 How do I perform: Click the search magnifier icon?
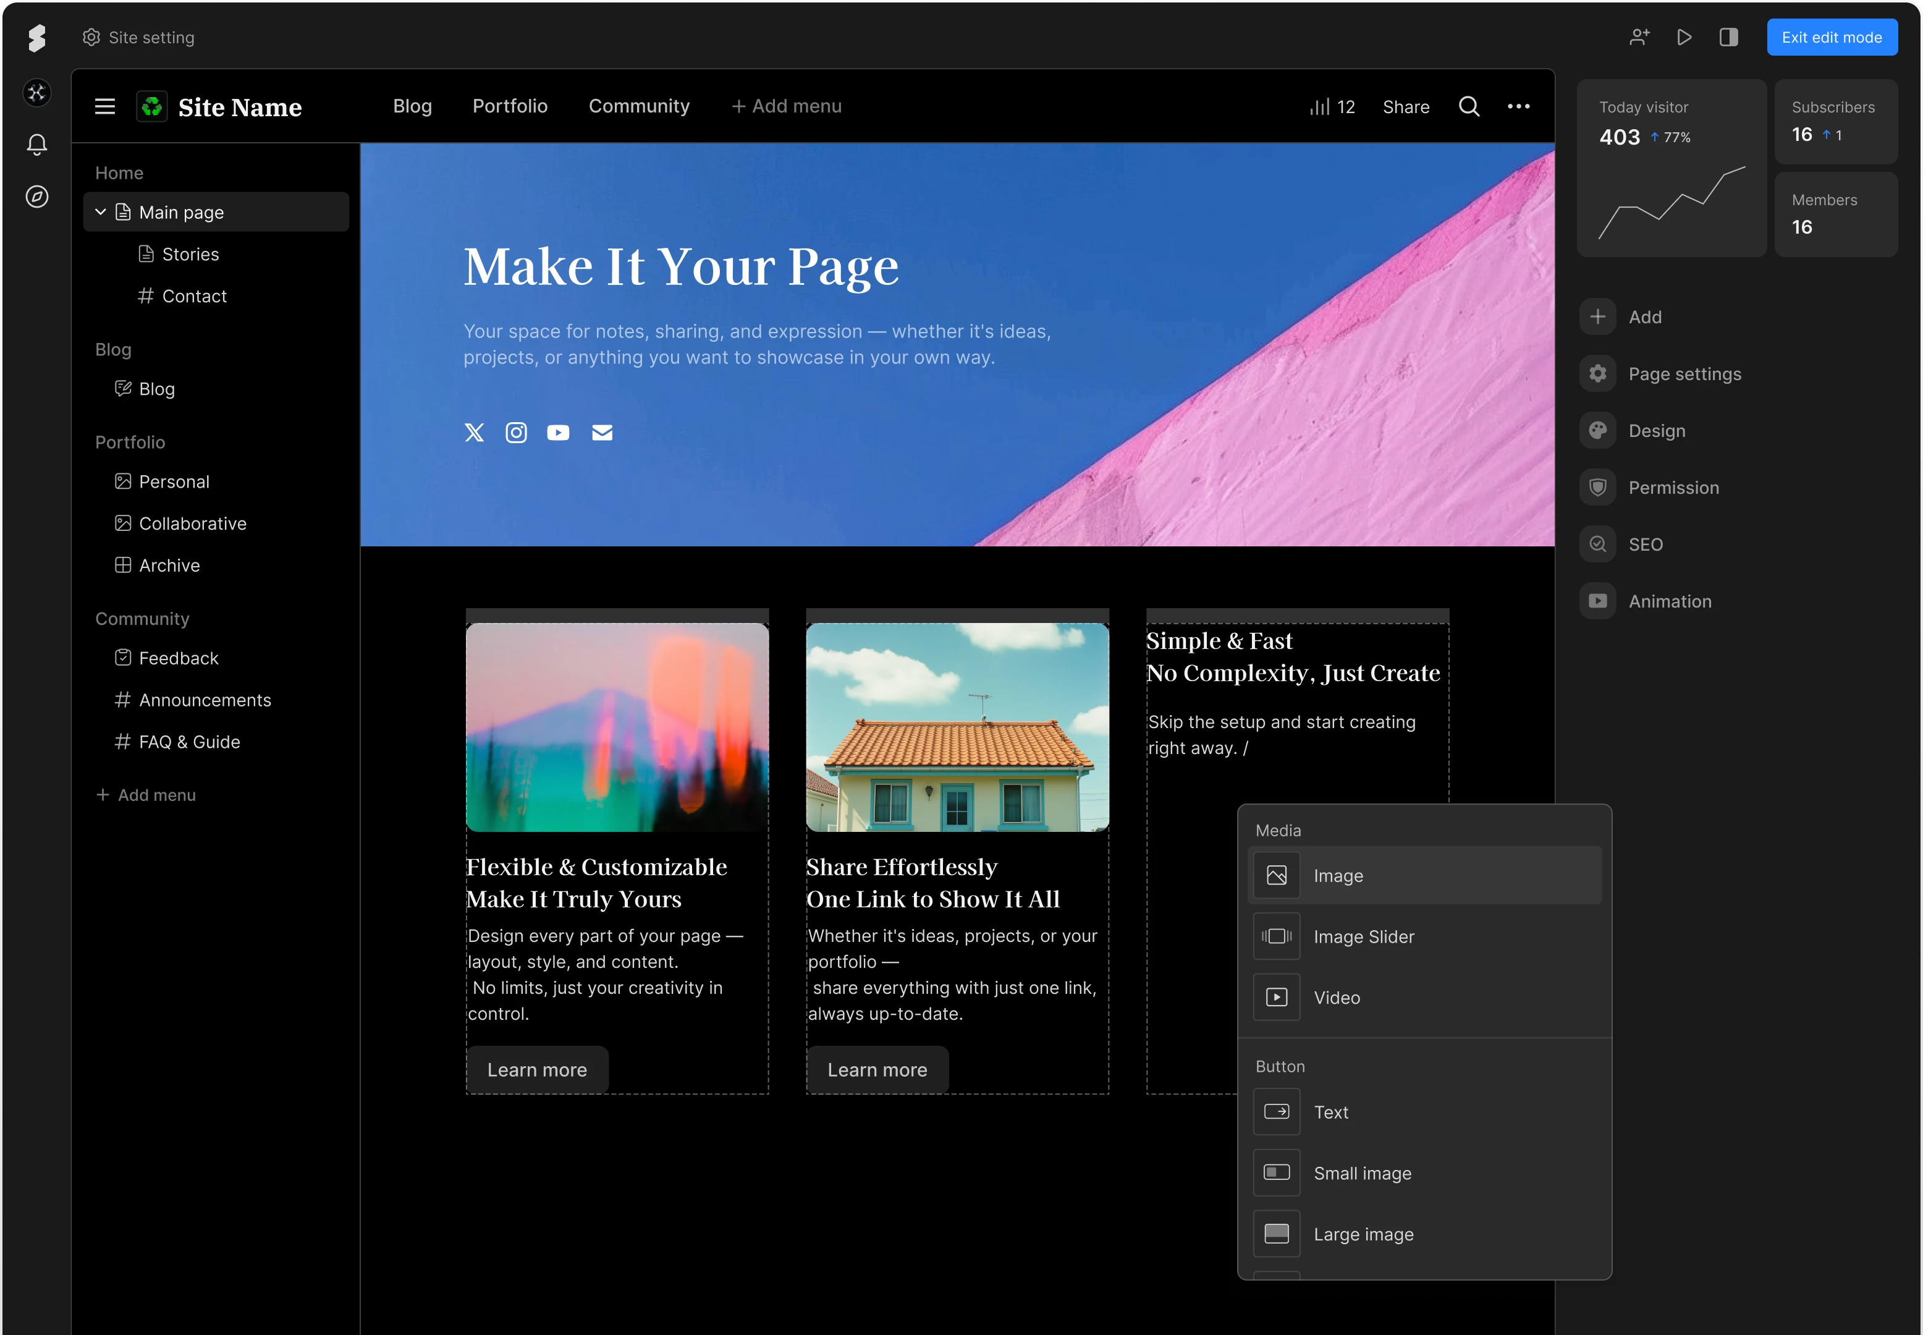point(1469,106)
